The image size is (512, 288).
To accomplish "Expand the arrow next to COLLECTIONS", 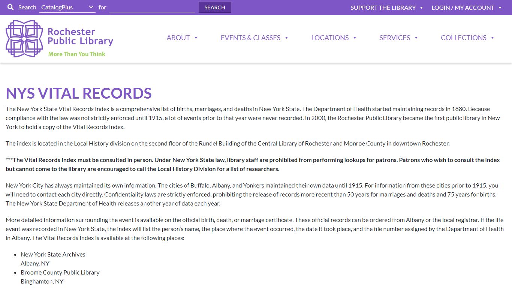I will (x=493, y=37).
